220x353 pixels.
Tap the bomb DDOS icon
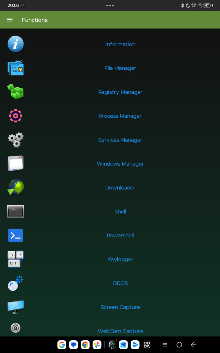pos(16,283)
